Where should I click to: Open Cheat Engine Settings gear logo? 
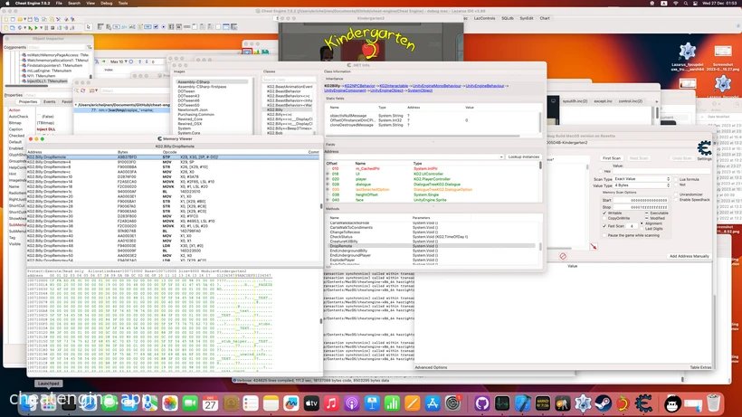(x=704, y=148)
